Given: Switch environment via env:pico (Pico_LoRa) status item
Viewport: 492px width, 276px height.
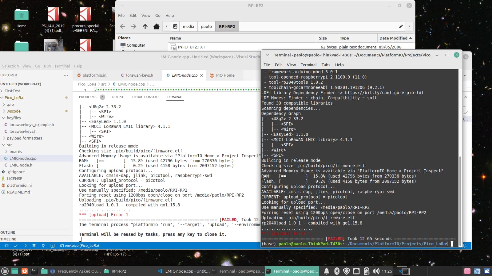Looking at the screenshot, I should click(79, 246).
